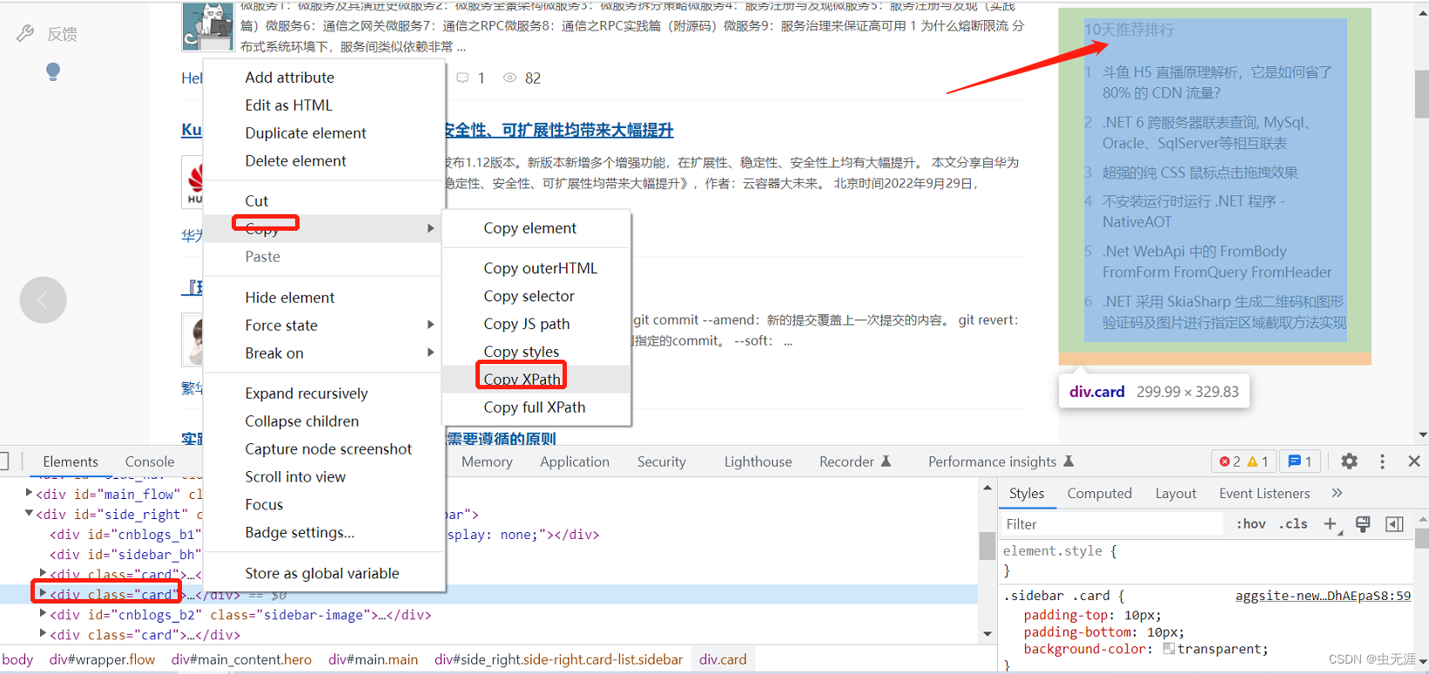Screen dimensions: 1429x674
Task: Open DevTools settings gear
Action: pos(1349,462)
